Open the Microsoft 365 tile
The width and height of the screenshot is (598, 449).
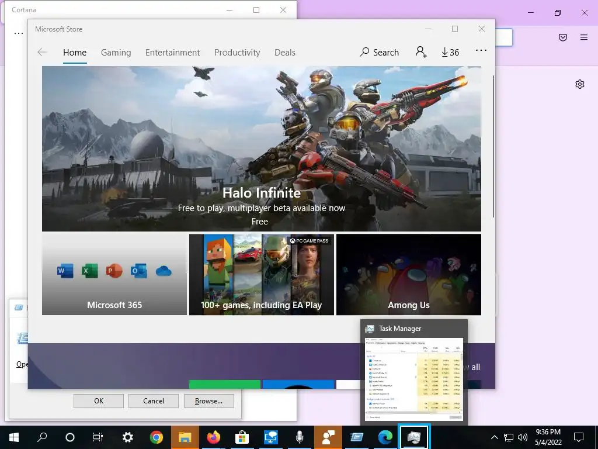[114, 275]
